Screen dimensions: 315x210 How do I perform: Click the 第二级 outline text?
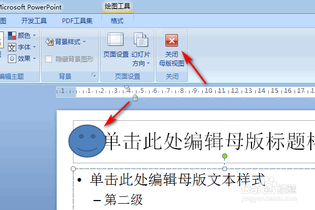click(123, 199)
